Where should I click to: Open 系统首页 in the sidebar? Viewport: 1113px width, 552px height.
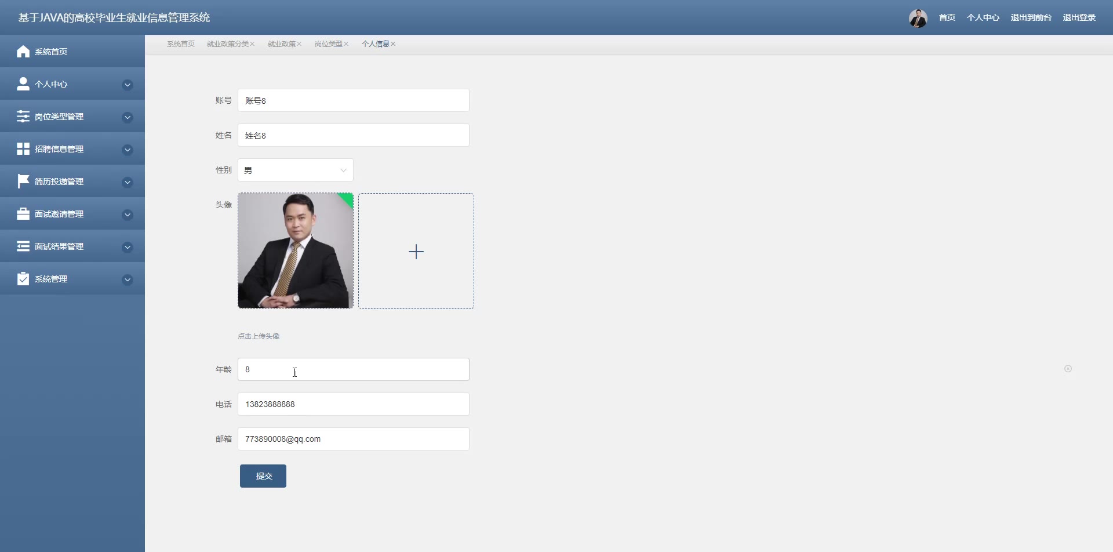tap(72, 51)
